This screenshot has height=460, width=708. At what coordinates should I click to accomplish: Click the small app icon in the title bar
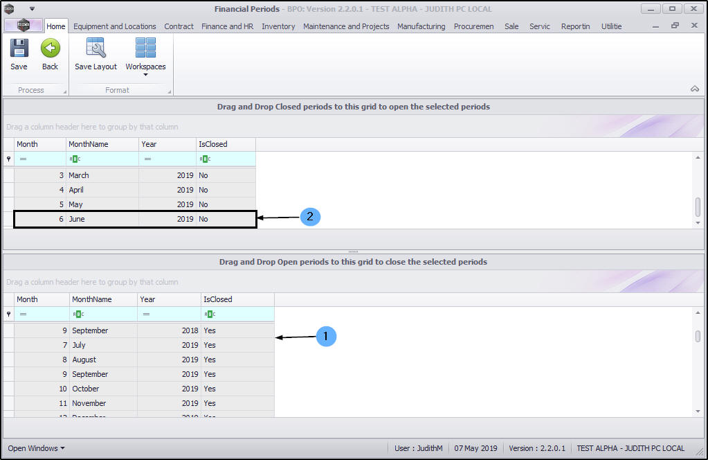pyautogui.click(x=8, y=8)
